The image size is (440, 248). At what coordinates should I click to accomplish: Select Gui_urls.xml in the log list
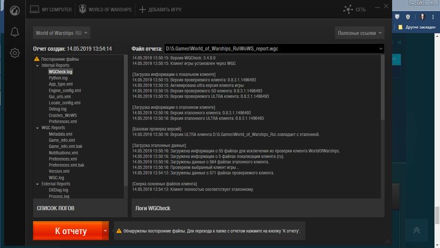click(x=60, y=97)
